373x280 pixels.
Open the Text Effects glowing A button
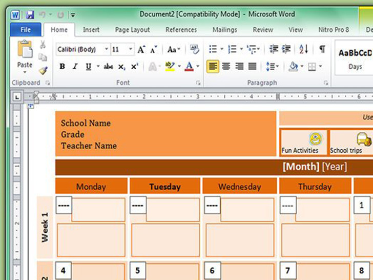(x=153, y=67)
